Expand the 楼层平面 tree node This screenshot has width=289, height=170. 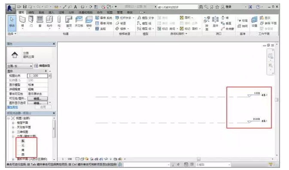[13, 123]
